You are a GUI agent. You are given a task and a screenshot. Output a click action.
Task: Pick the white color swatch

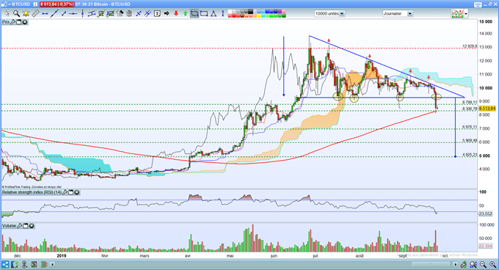pyautogui.click(x=230, y=12)
